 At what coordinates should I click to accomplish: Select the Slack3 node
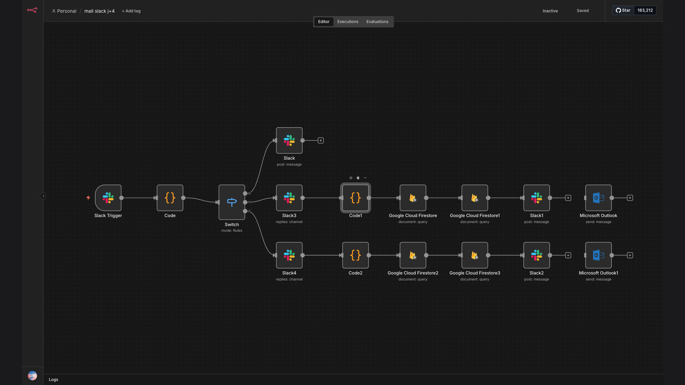[x=289, y=198]
